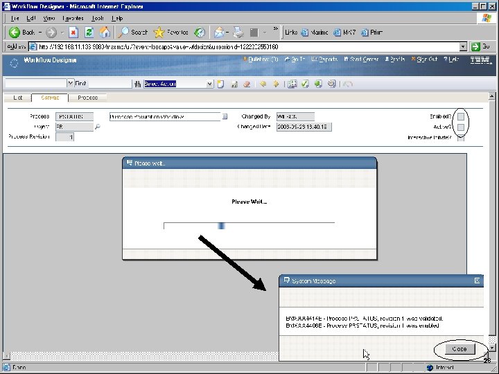
Task: Click the Enable Process toolbar icon
Action: tap(318, 84)
